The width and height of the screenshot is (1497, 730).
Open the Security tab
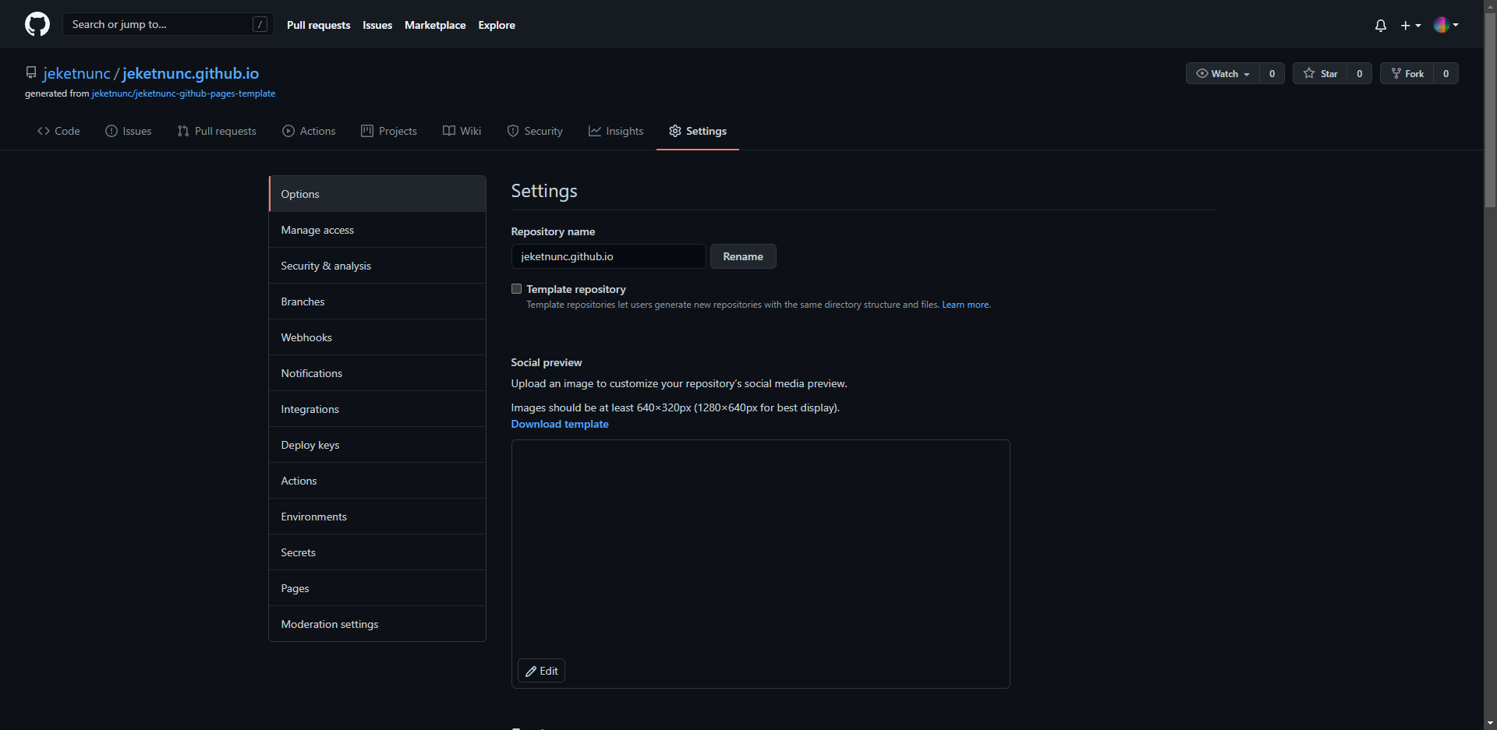coord(535,131)
